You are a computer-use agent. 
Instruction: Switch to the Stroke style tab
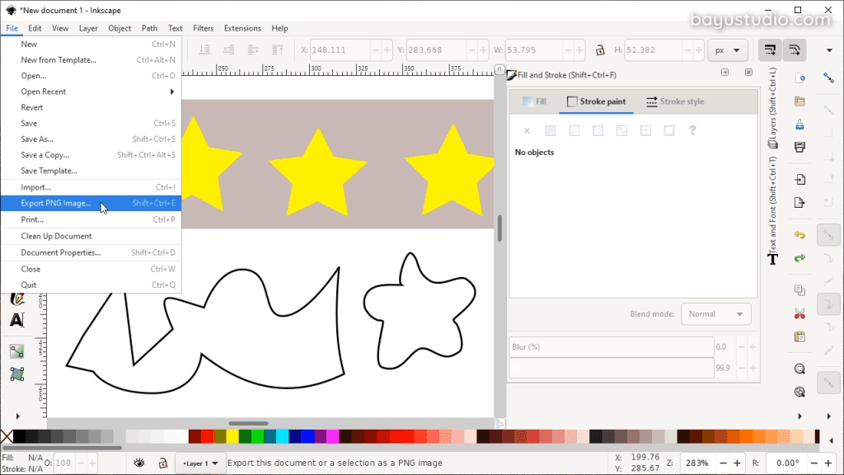[674, 101]
